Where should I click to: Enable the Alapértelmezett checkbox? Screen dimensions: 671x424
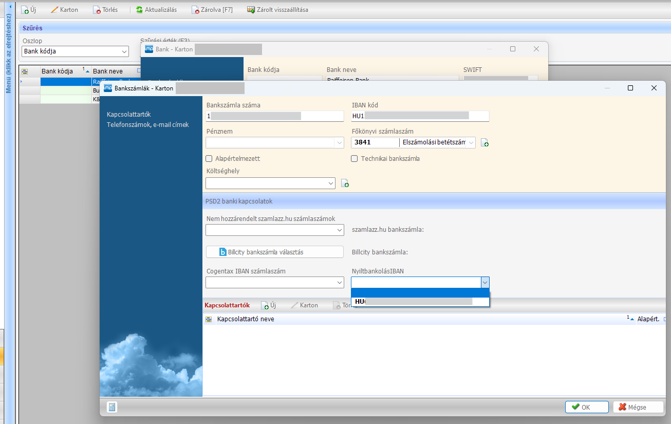click(x=209, y=159)
